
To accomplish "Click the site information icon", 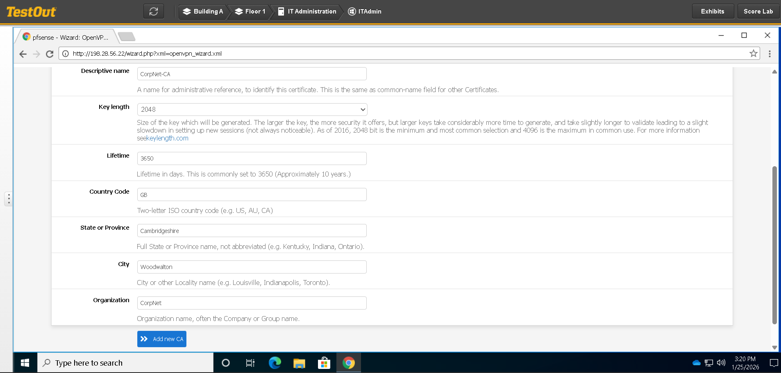I will click(x=66, y=54).
